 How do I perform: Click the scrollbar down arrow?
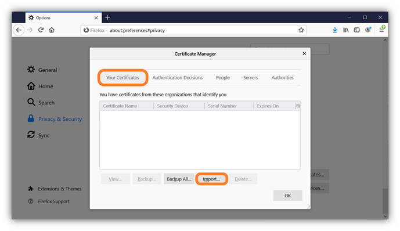[x=385, y=216]
